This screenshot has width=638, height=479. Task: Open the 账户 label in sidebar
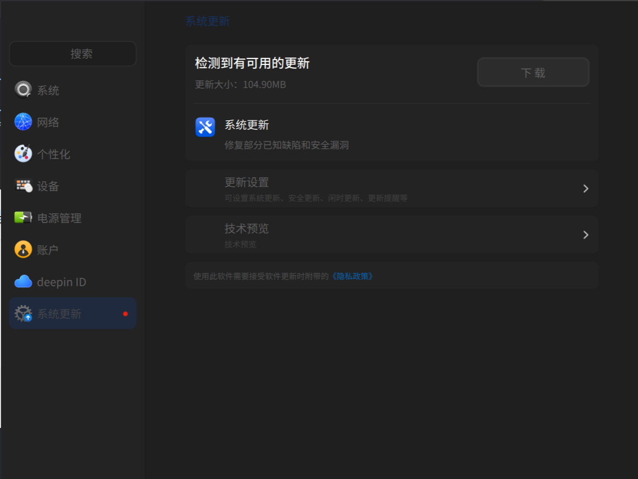click(47, 250)
